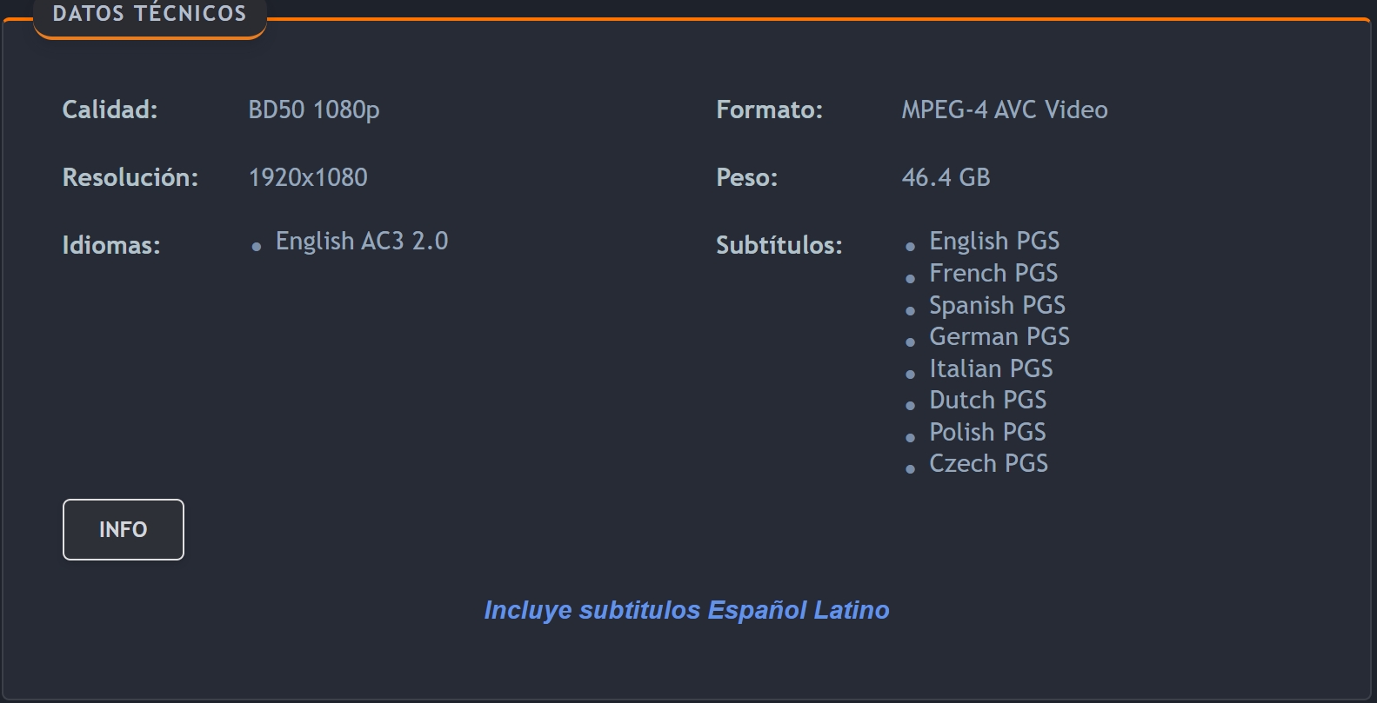Click the Italian PGS subtitle item
Screen dimensions: 1377x703
coord(991,368)
